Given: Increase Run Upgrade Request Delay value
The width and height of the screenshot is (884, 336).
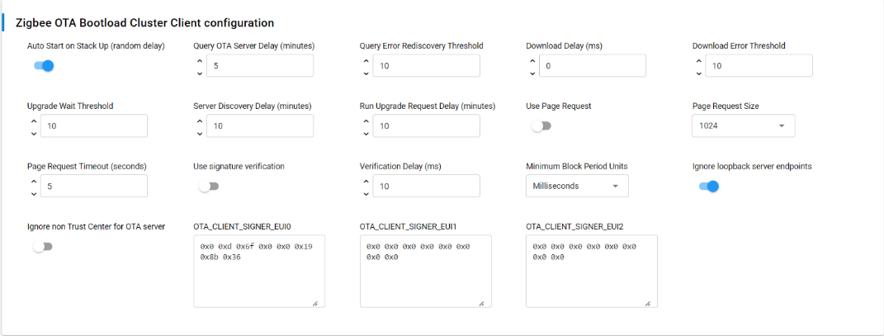Looking at the screenshot, I should pyautogui.click(x=366, y=119).
